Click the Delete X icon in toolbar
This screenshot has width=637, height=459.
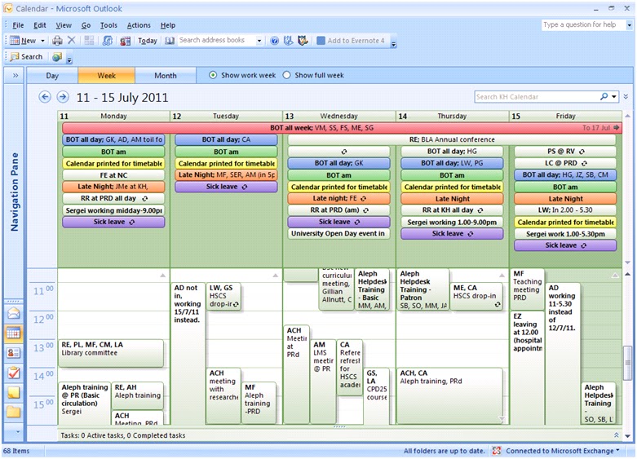tap(72, 40)
